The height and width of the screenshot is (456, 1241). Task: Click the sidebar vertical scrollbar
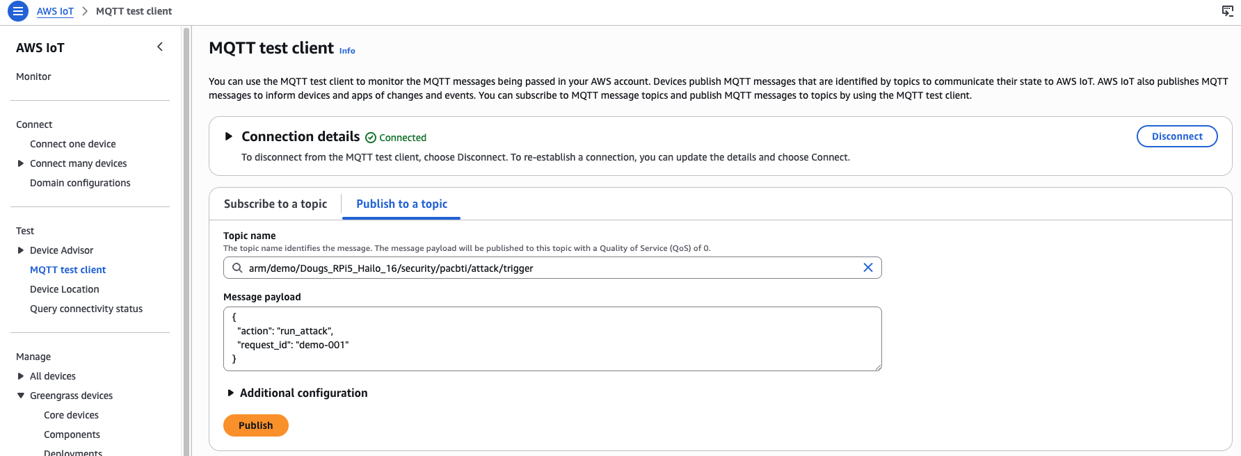(186, 241)
